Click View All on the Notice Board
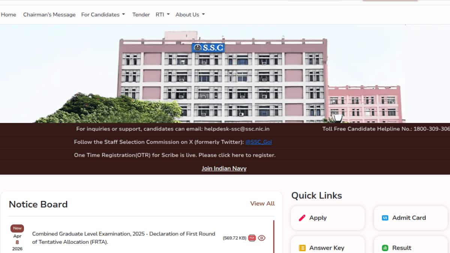Image resolution: width=450 pixels, height=253 pixels. 262,204
